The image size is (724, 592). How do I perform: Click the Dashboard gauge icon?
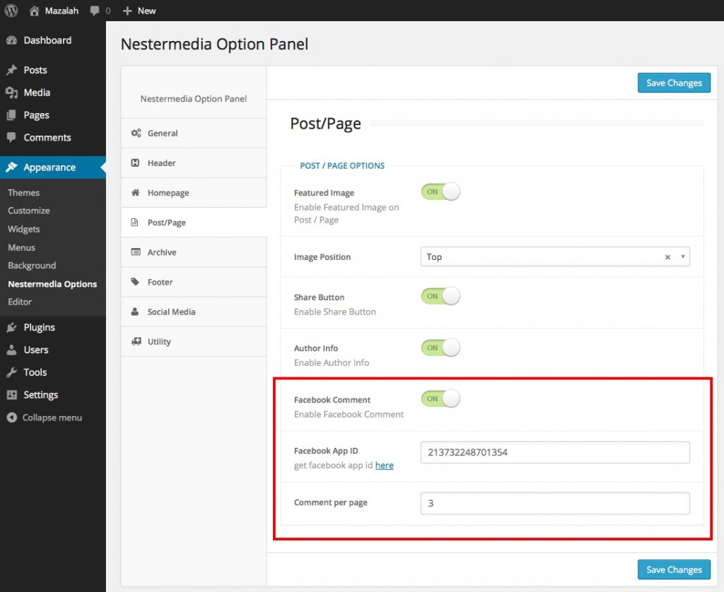click(11, 40)
